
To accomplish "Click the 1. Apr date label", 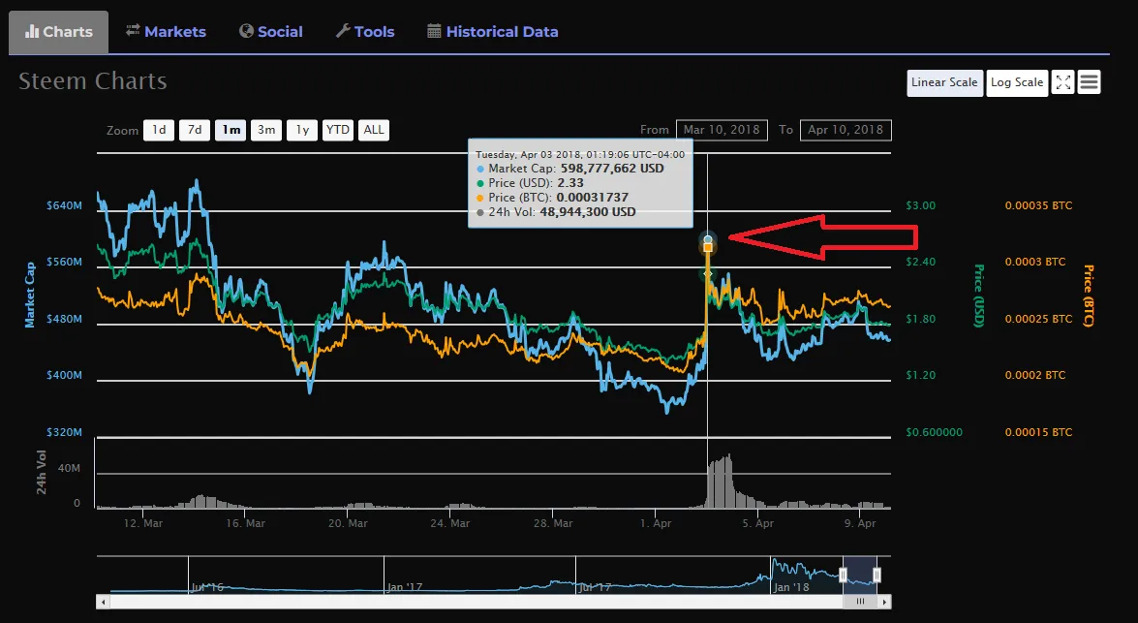I will [x=656, y=523].
